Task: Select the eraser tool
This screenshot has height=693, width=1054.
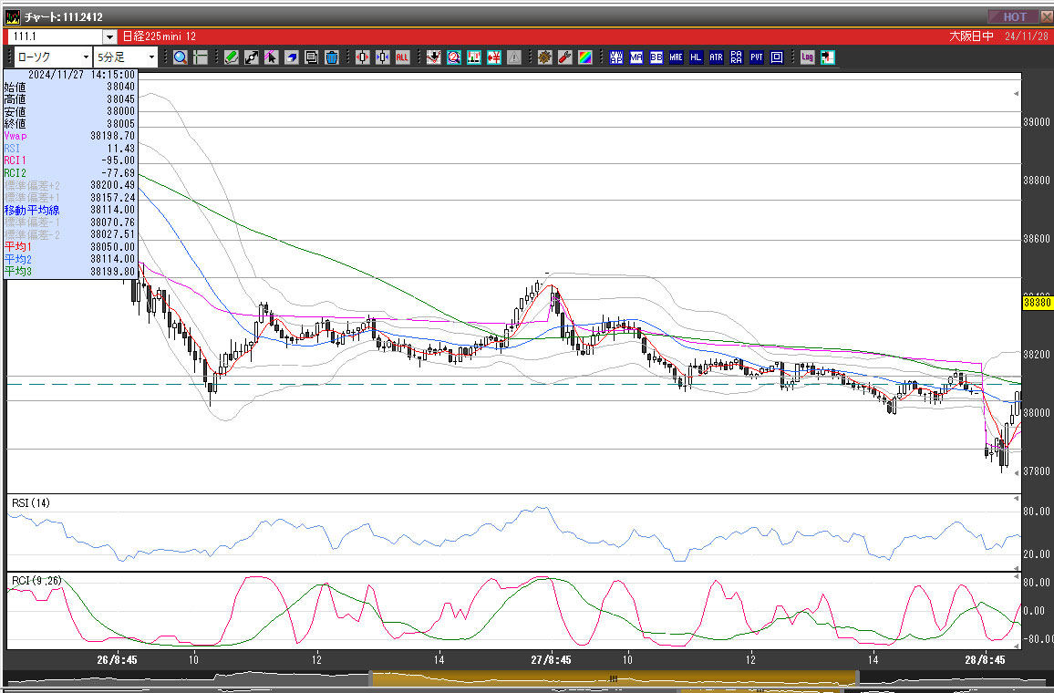Action: coord(291,57)
